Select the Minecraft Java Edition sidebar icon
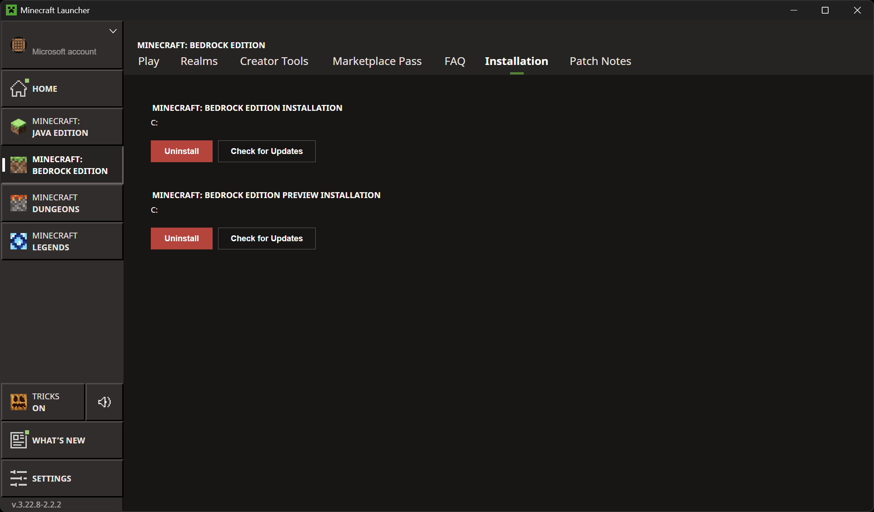Image resolution: width=874 pixels, height=512 pixels. tap(18, 127)
